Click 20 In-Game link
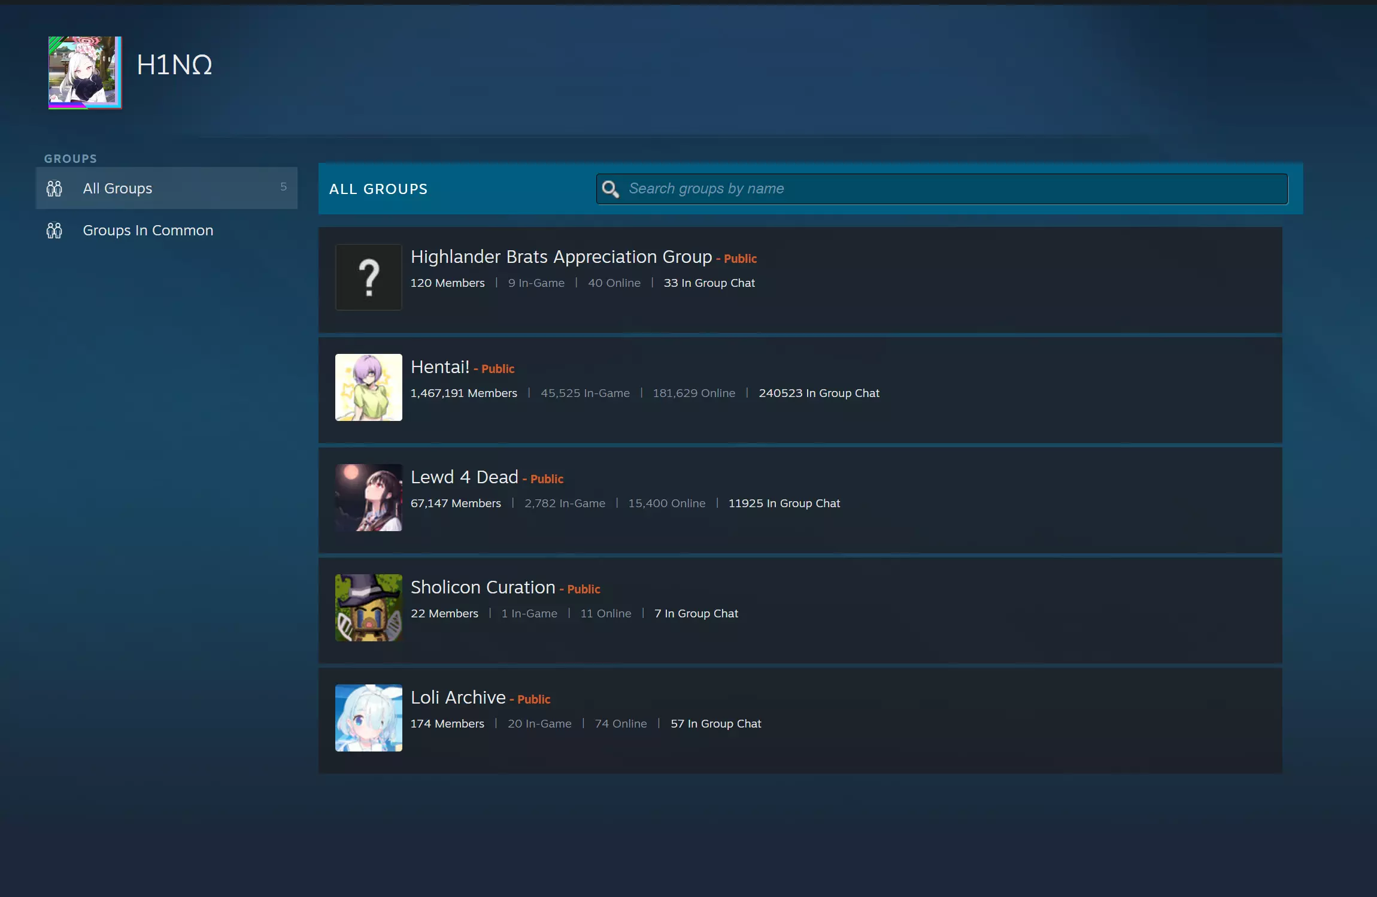This screenshot has height=897, width=1377. point(539,723)
